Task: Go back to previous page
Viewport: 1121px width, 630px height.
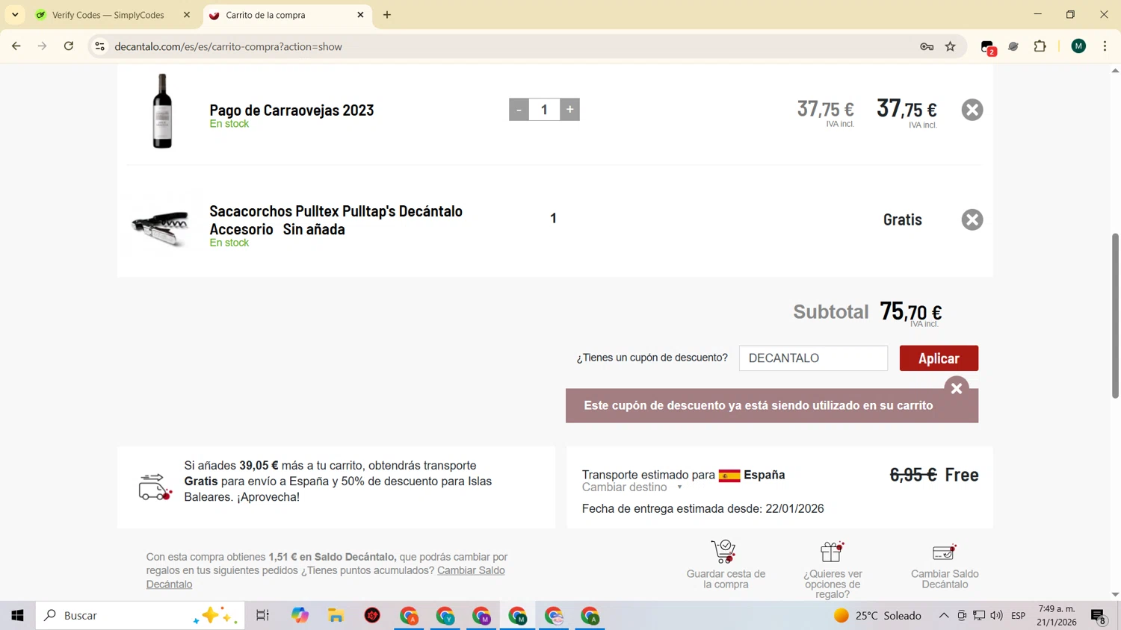Action: (16, 46)
